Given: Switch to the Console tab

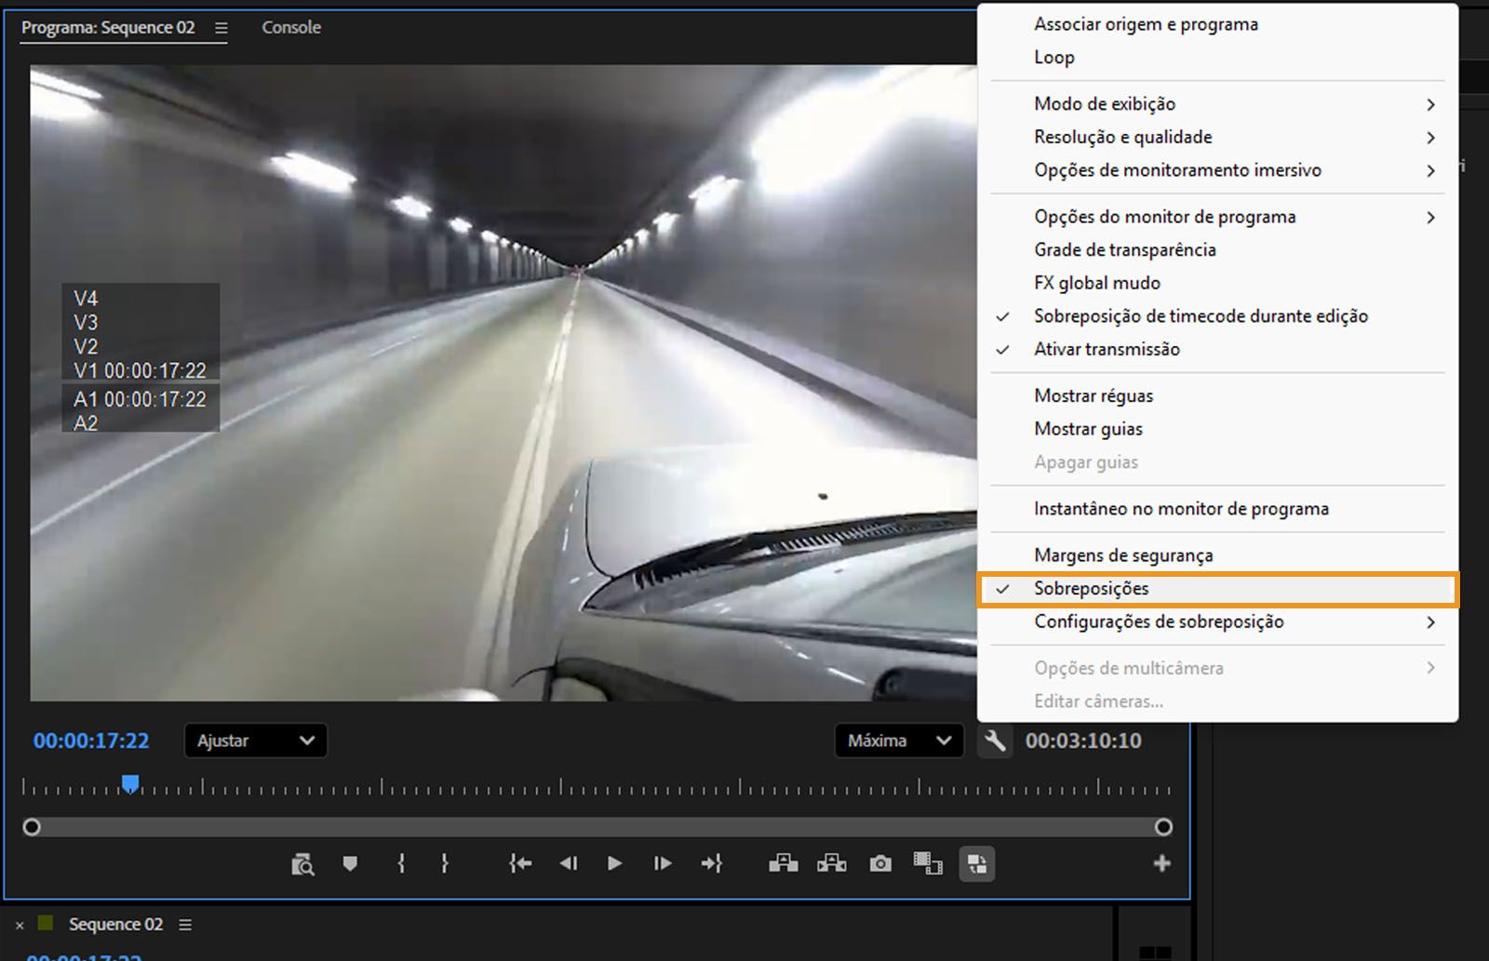Looking at the screenshot, I should click(290, 27).
